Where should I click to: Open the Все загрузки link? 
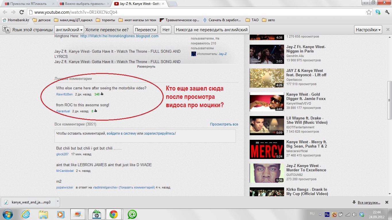pyautogui.click(x=369, y=203)
